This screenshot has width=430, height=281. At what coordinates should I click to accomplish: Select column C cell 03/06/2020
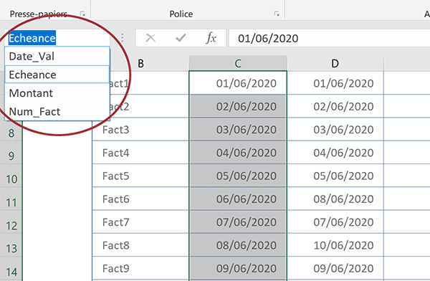coord(238,130)
